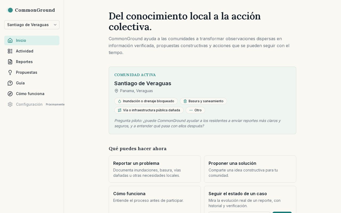Open the Cómo funciona card
341x213 pixels.
click(x=155, y=199)
